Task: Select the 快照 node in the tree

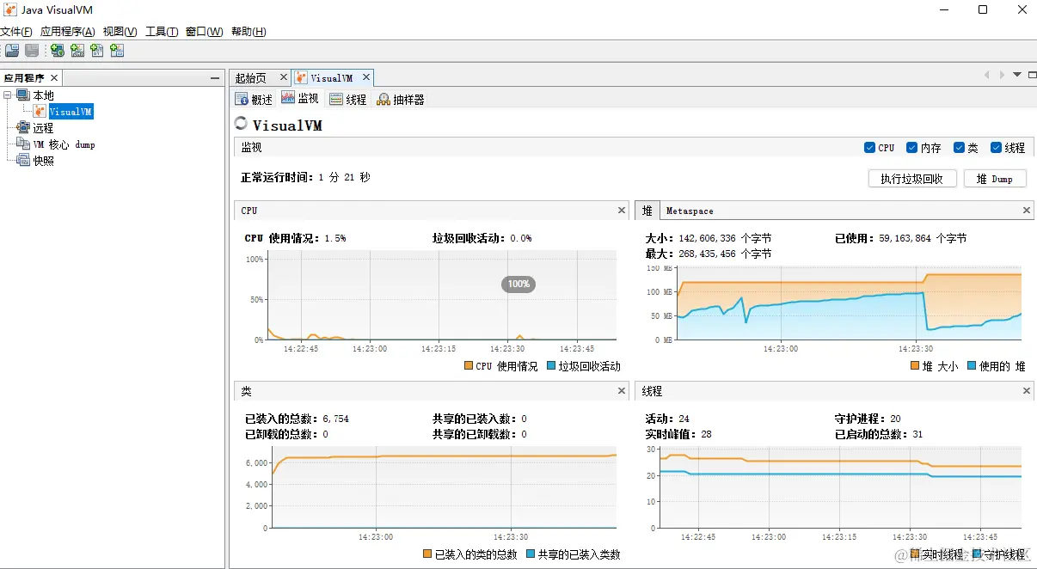Action: pyautogui.click(x=43, y=161)
